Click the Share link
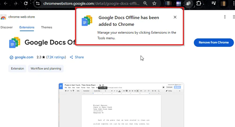The width and height of the screenshot is (235, 127). click(79, 57)
